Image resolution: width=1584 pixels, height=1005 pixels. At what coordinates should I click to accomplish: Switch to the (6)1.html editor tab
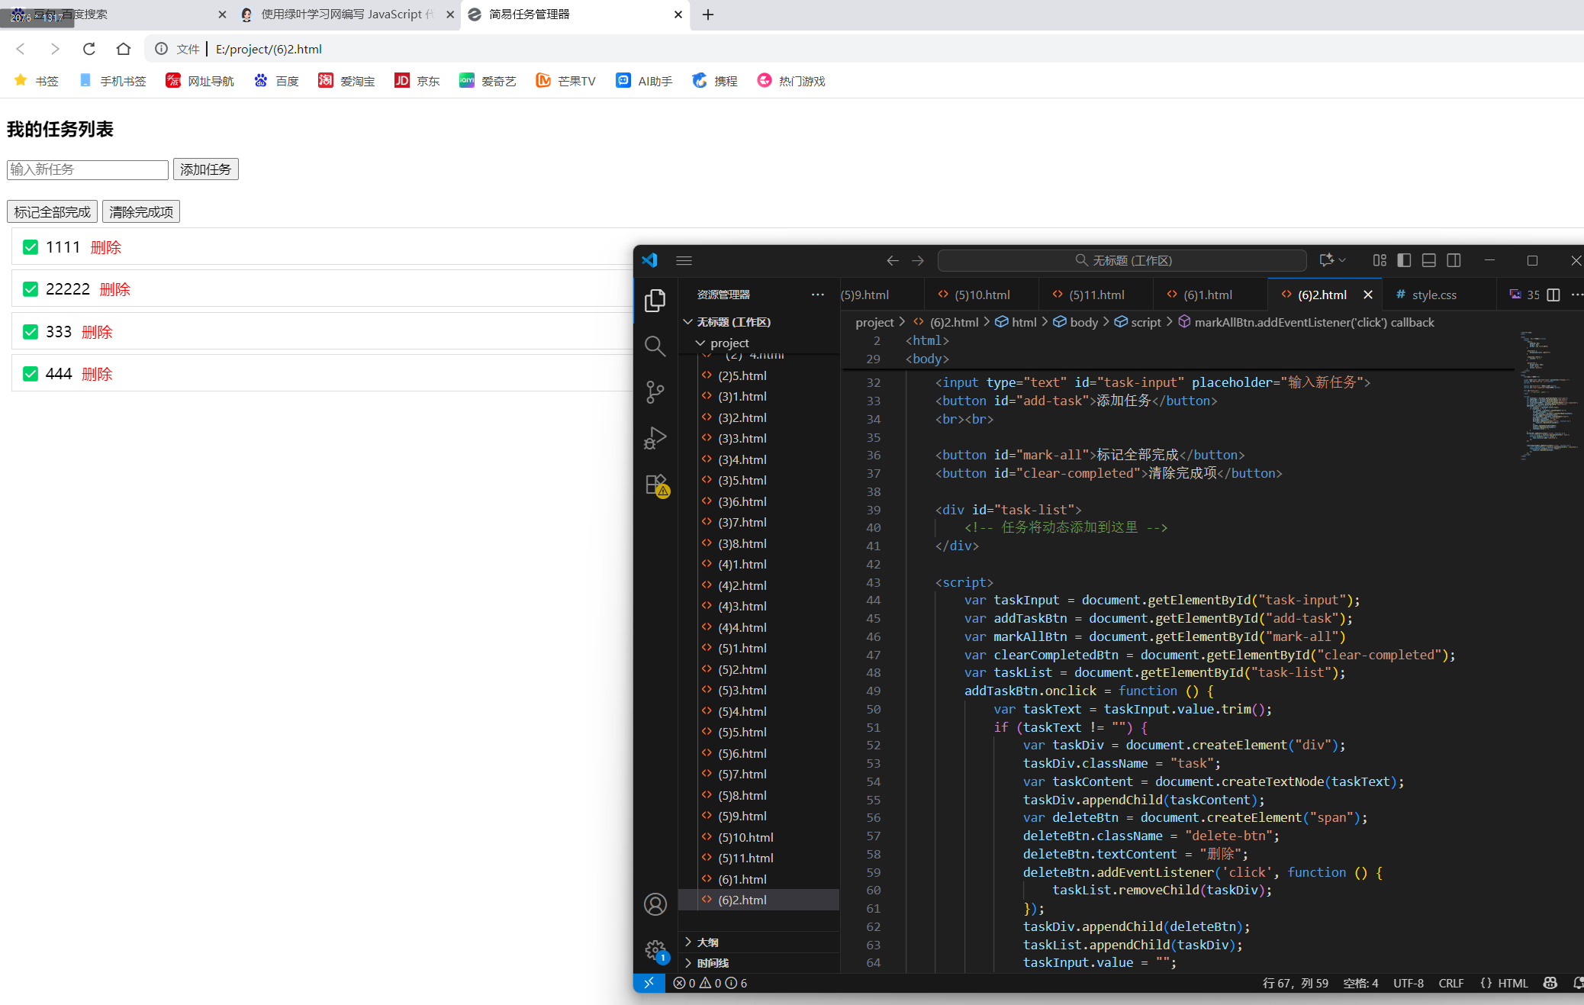[1207, 295]
